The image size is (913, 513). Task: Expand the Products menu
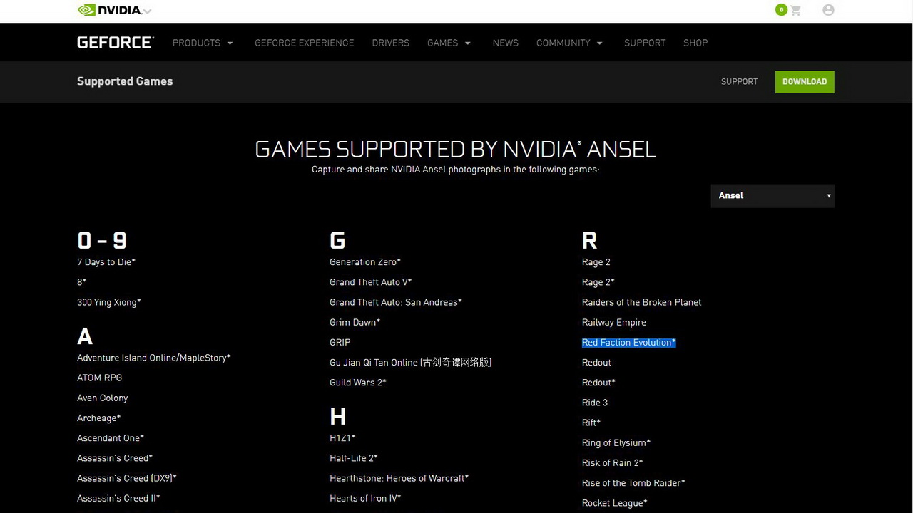(x=203, y=43)
